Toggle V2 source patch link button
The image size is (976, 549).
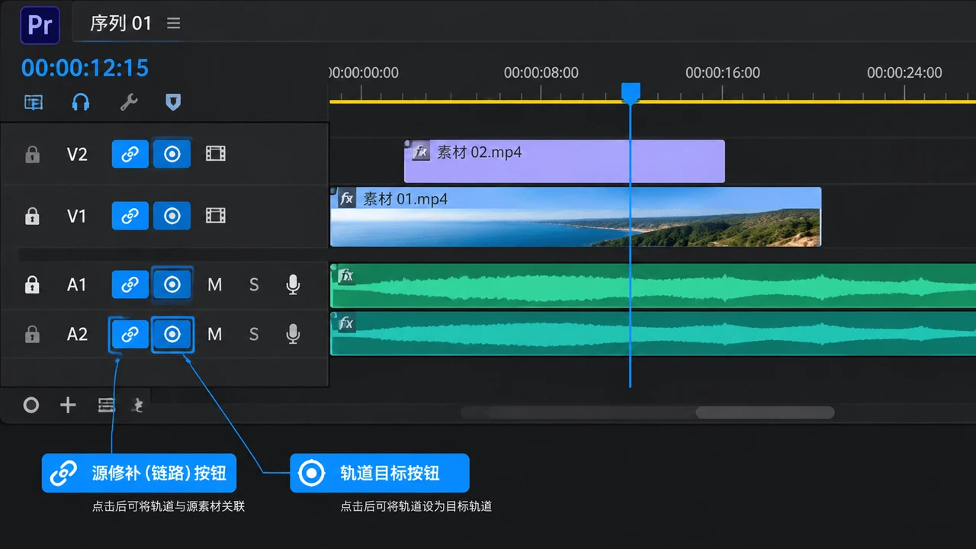pyautogui.click(x=130, y=154)
